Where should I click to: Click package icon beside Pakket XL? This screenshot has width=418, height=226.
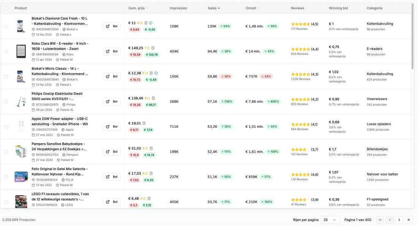coord(57,110)
